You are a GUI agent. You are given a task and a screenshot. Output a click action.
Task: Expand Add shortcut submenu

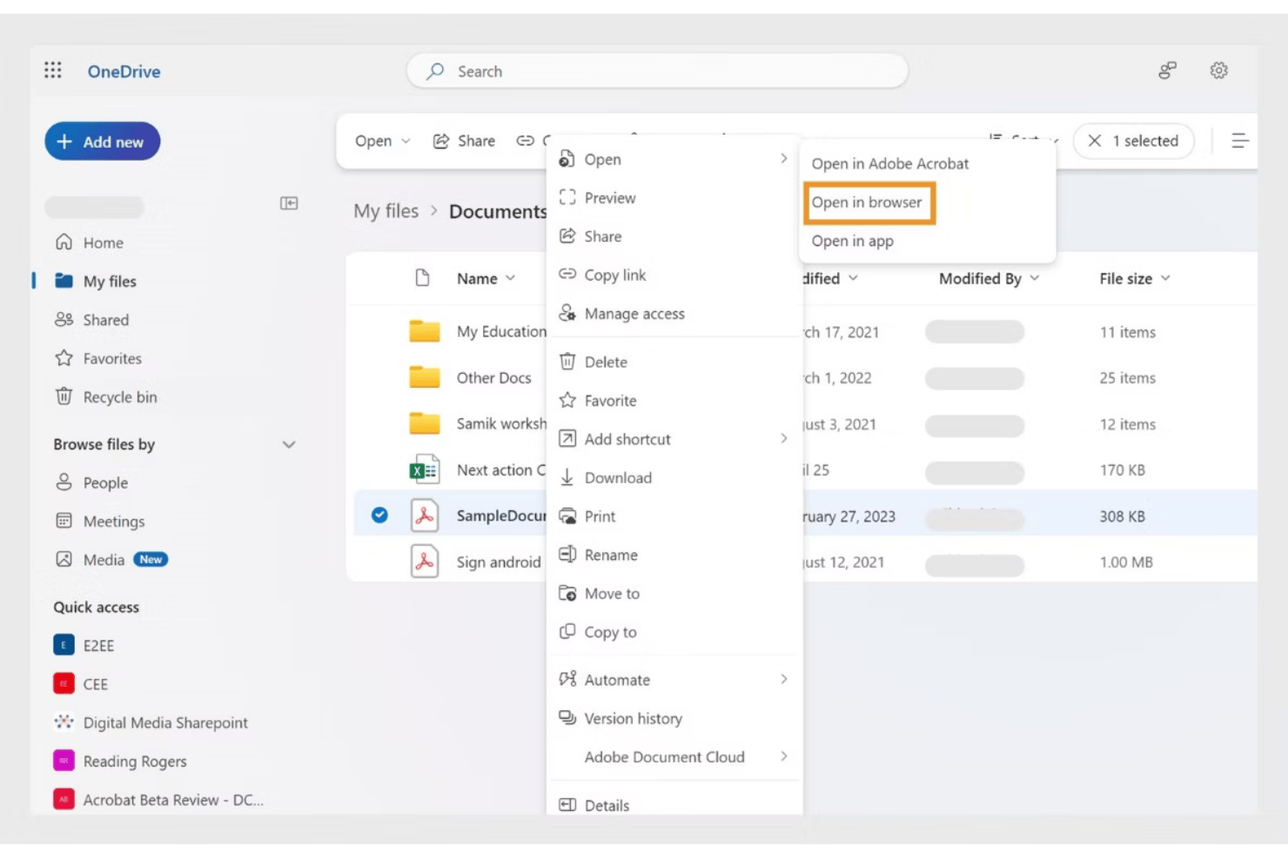pos(673,439)
